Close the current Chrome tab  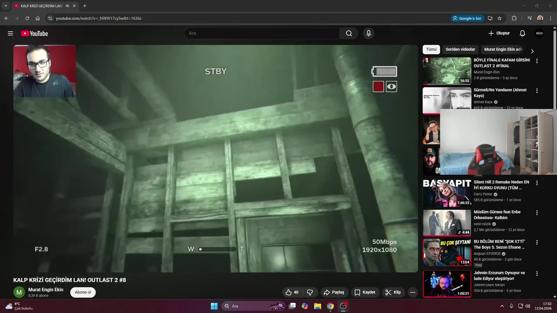click(x=74, y=6)
